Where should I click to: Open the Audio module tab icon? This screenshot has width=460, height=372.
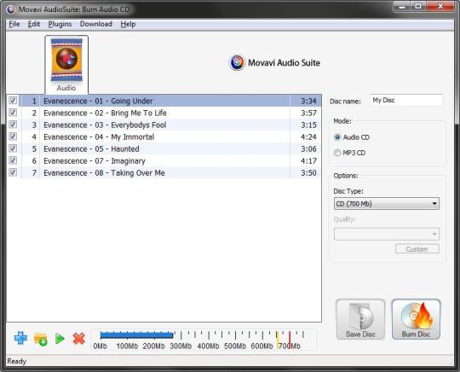coord(66,64)
